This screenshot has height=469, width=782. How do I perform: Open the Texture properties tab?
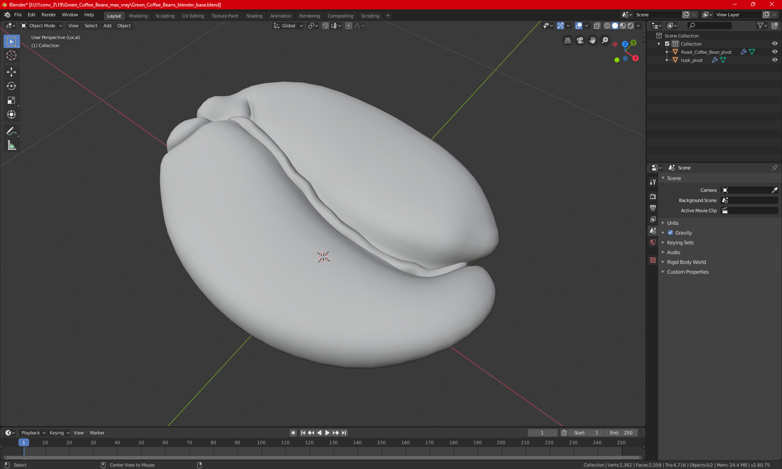653,260
